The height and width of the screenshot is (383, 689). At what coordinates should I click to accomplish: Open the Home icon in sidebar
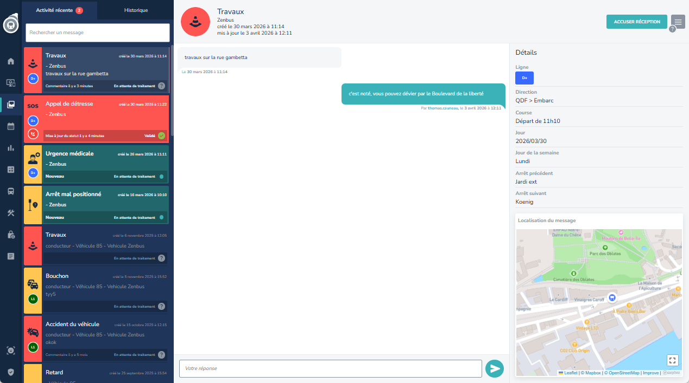pyautogui.click(x=10, y=61)
